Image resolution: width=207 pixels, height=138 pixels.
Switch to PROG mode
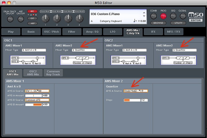pyautogui.click(x=163, y=16)
